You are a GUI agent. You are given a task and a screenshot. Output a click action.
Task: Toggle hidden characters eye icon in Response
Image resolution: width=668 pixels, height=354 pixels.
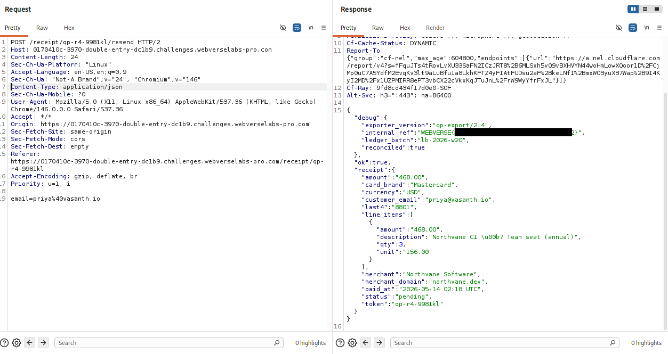(619, 28)
